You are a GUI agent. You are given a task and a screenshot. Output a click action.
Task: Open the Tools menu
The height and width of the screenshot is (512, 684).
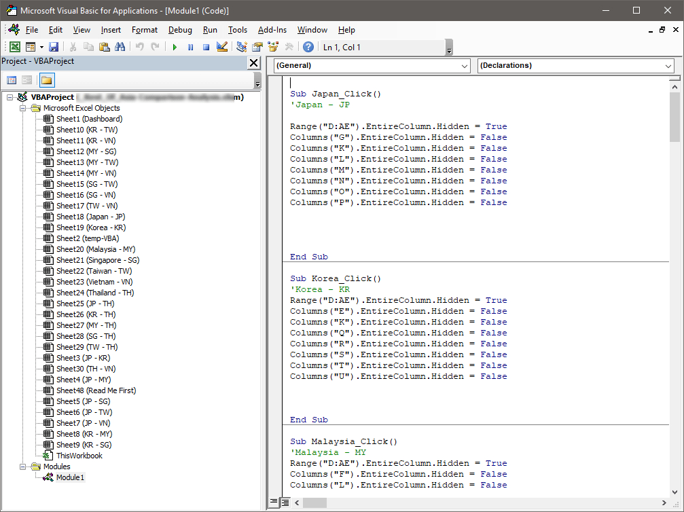[x=238, y=30]
